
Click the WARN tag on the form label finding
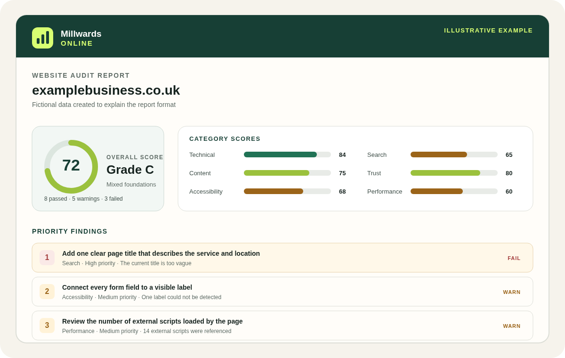512,292
